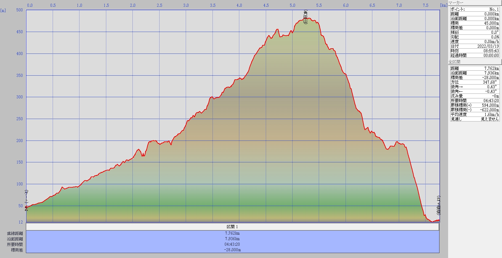
Task: Select the 累積標高(+) 594.000m row
Action: click(475, 105)
